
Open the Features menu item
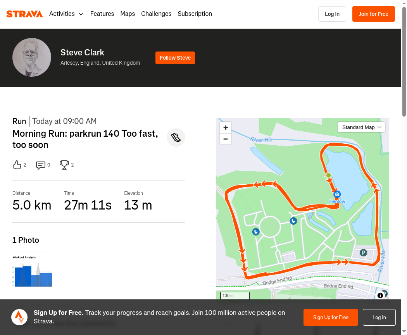(x=102, y=14)
